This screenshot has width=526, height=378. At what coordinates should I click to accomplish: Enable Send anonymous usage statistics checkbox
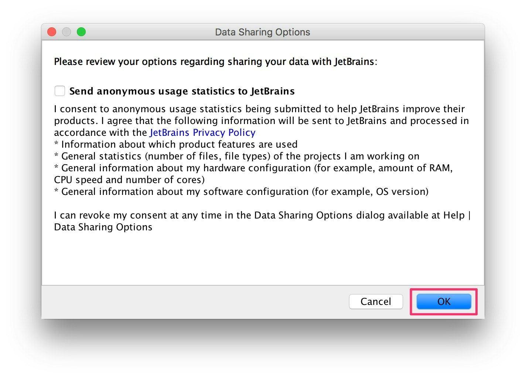pyautogui.click(x=60, y=91)
